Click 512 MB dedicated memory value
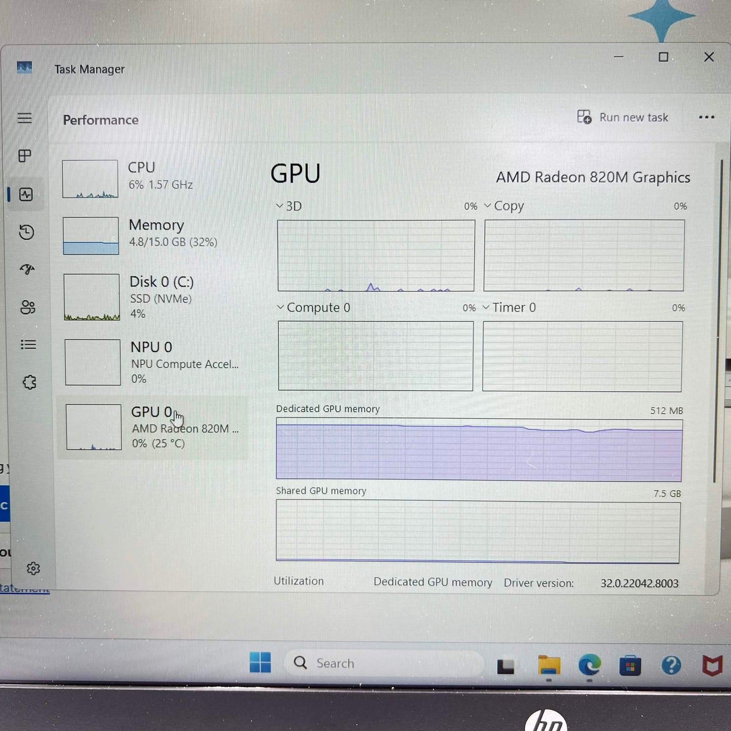Screen dimensions: 731x731 tap(666, 411)
